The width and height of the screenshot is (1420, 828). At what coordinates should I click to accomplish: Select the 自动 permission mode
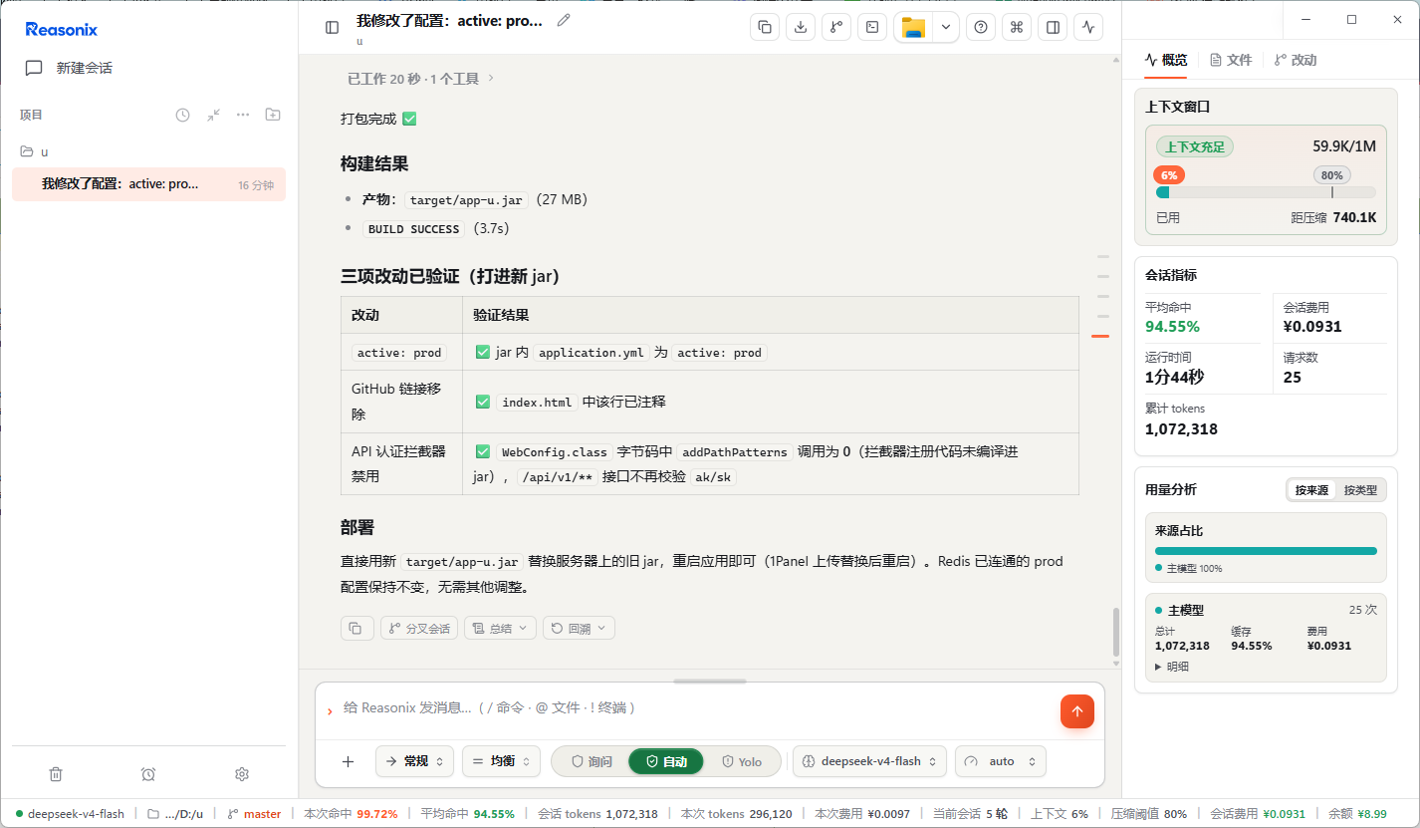point(666,761)
